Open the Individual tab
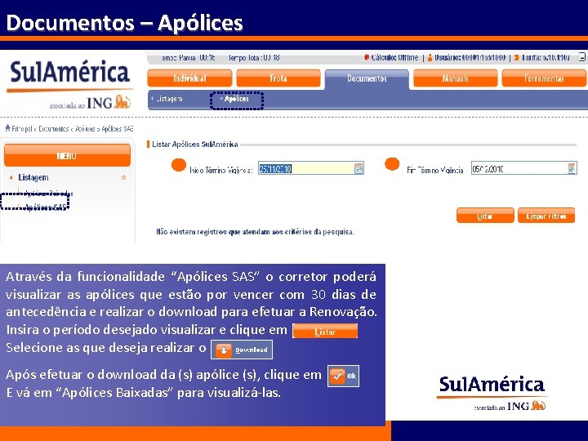This screenshot has height=441, width=588. point(189,78)
